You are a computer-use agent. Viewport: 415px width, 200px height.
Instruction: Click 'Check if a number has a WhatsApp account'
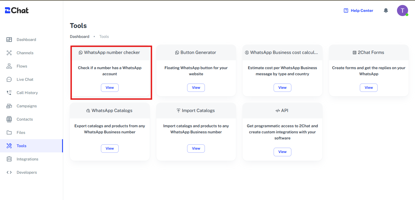110,71
